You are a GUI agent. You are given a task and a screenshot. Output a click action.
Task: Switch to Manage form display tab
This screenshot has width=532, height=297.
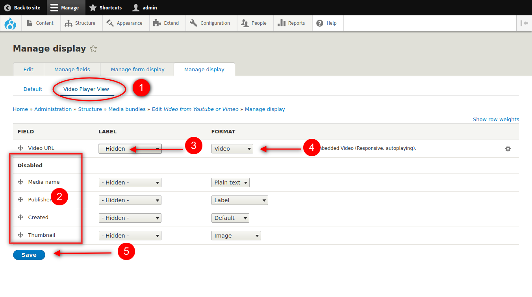[137, 69]
